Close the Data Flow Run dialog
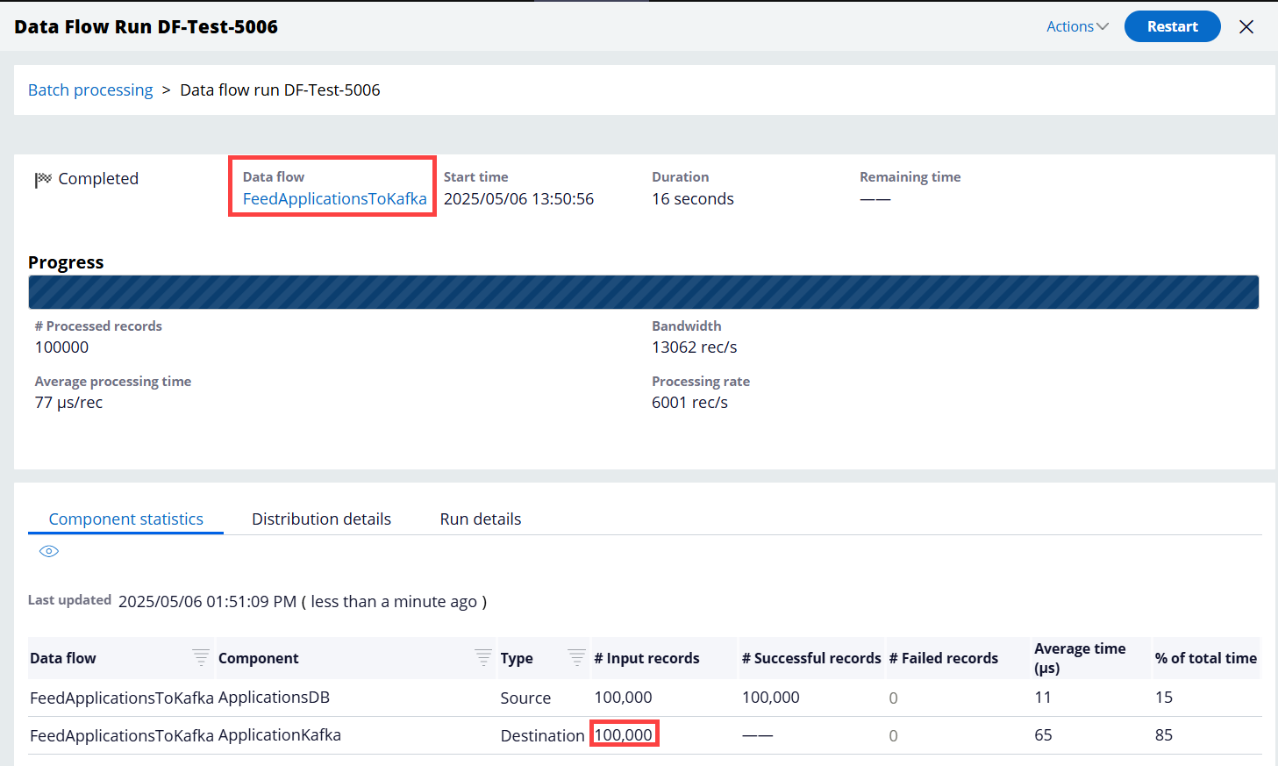This screenshot has width=1278, height=766. click(x=1246, y=26)
